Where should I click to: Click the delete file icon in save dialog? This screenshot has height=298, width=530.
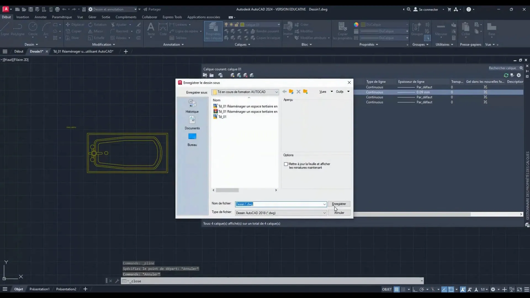298,92
